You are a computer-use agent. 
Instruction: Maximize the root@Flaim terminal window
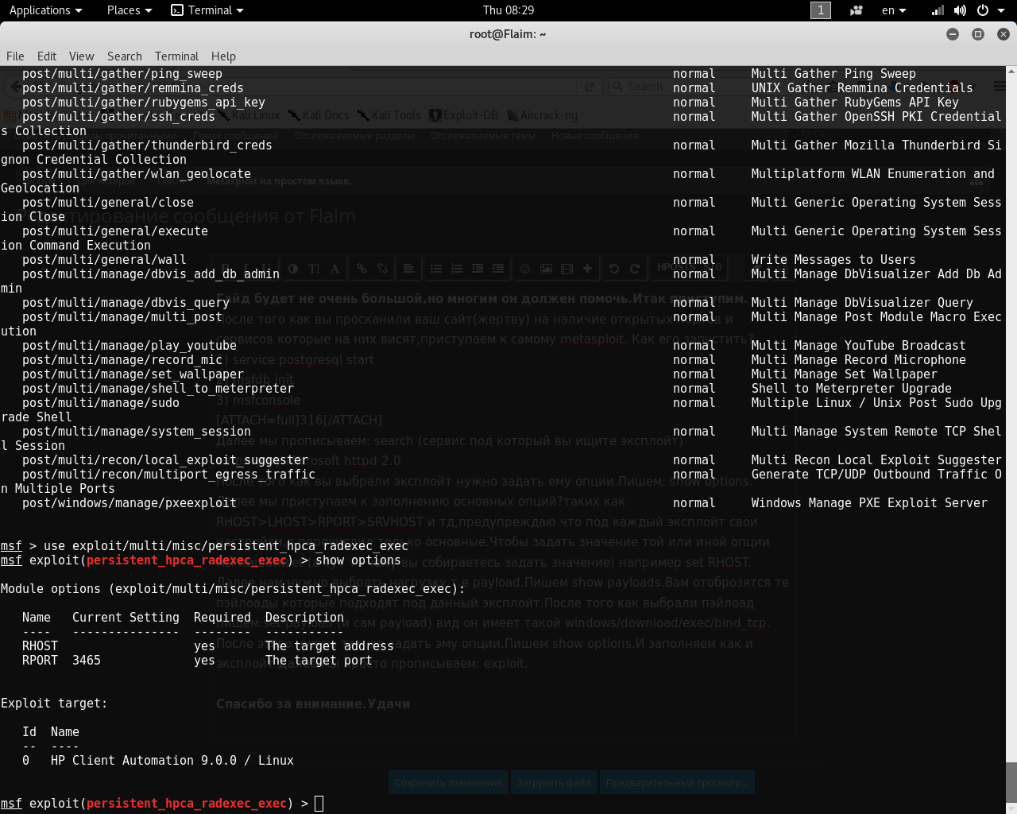pos(978,34)
